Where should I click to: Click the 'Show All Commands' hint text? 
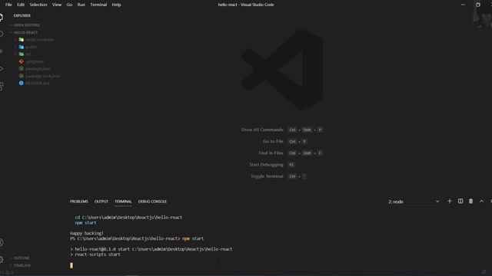tap(262, 130)
